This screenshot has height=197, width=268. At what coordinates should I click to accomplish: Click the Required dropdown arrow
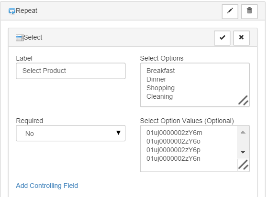(x=118, y=133)
